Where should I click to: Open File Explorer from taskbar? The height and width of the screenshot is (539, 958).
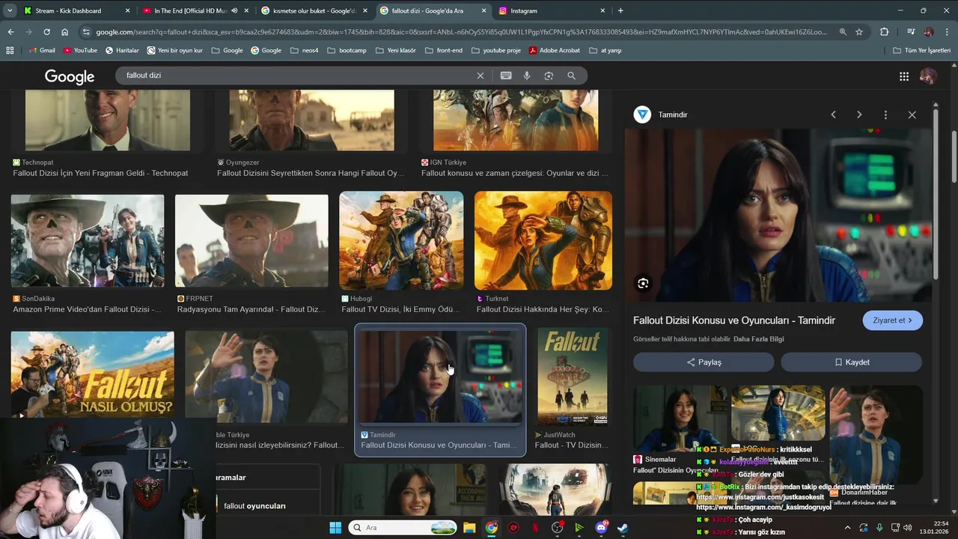pos(469,528)
